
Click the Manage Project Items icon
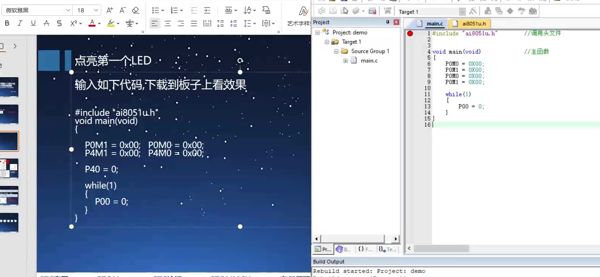(488, 11)
